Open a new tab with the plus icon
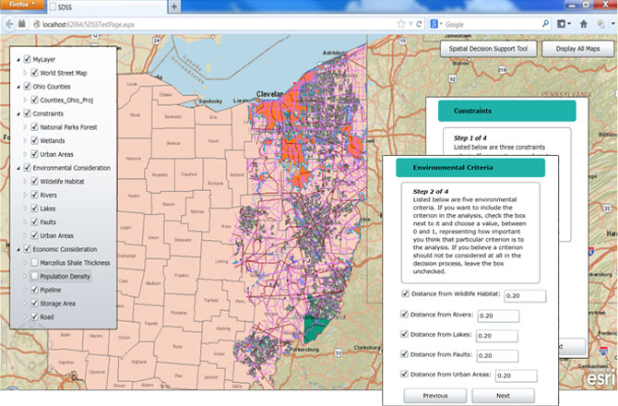 click(175, 6)
